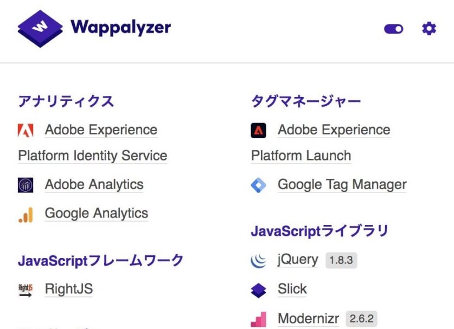454x329 pixels.
Task: Open settings via the gear icon
Action: click(x=429, y=29)
